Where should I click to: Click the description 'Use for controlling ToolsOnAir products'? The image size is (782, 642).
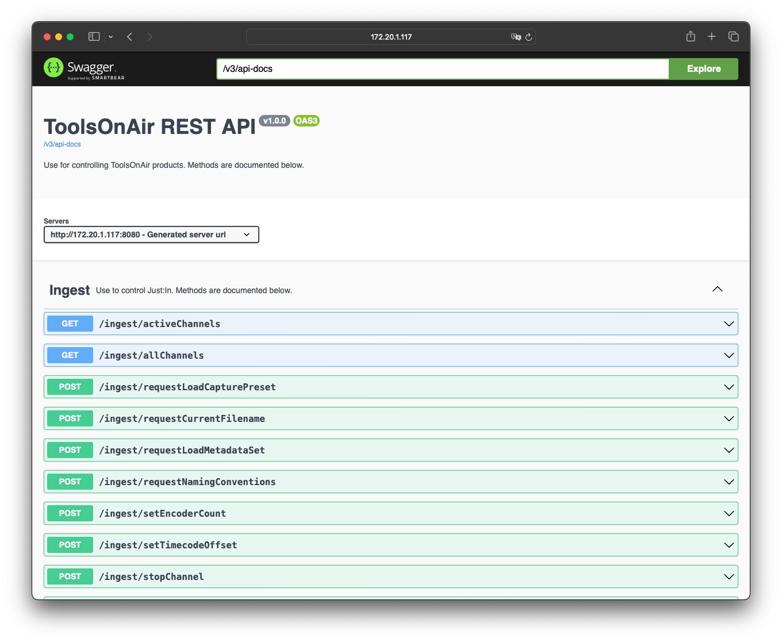174,165
